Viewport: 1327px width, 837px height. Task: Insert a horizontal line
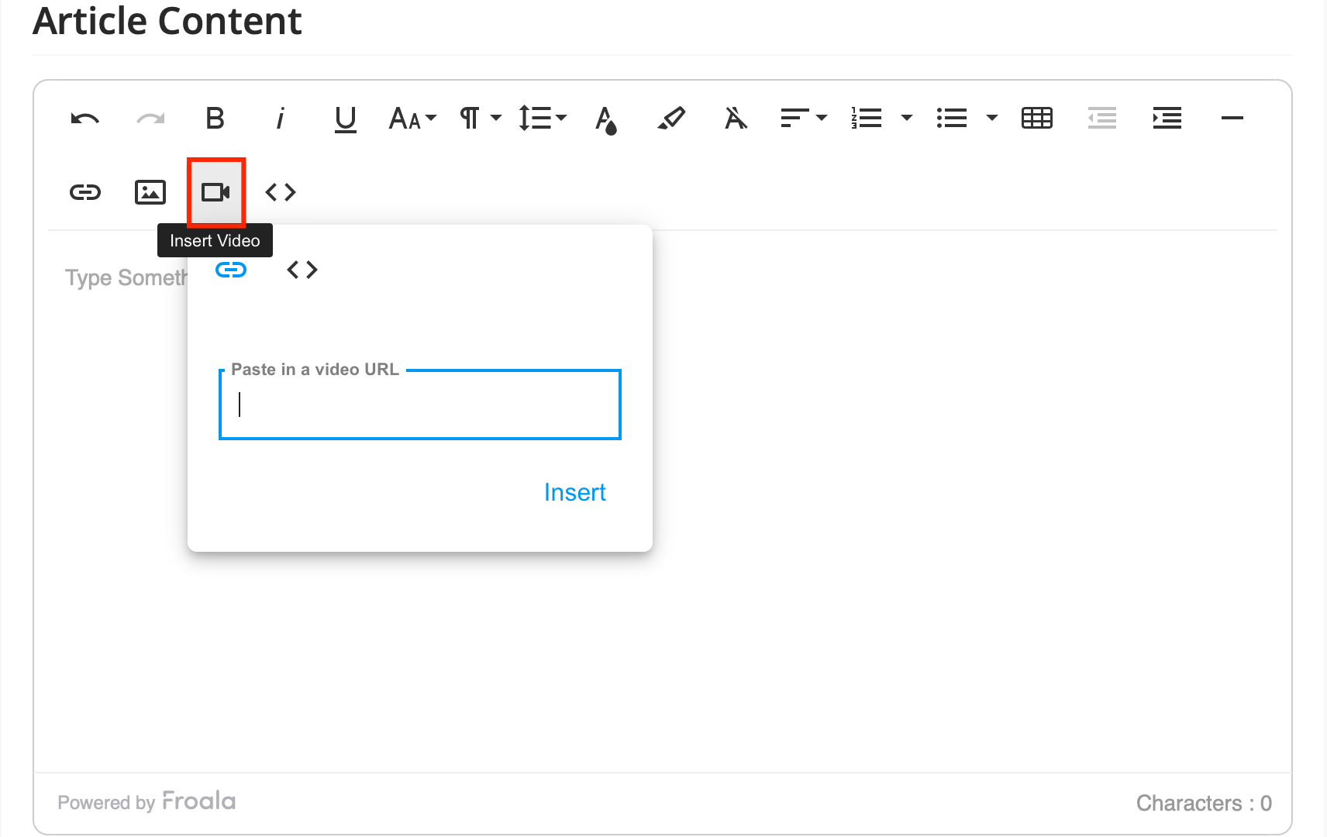coord(1232,119)
